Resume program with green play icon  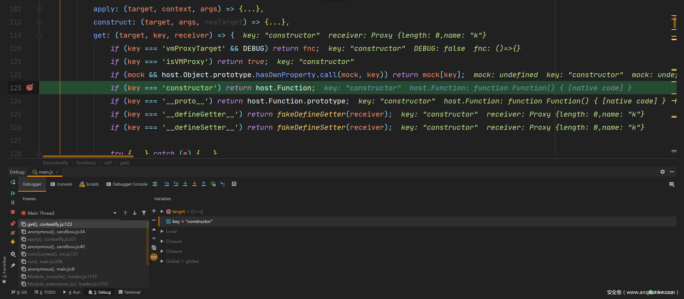[x=13, y=193]
